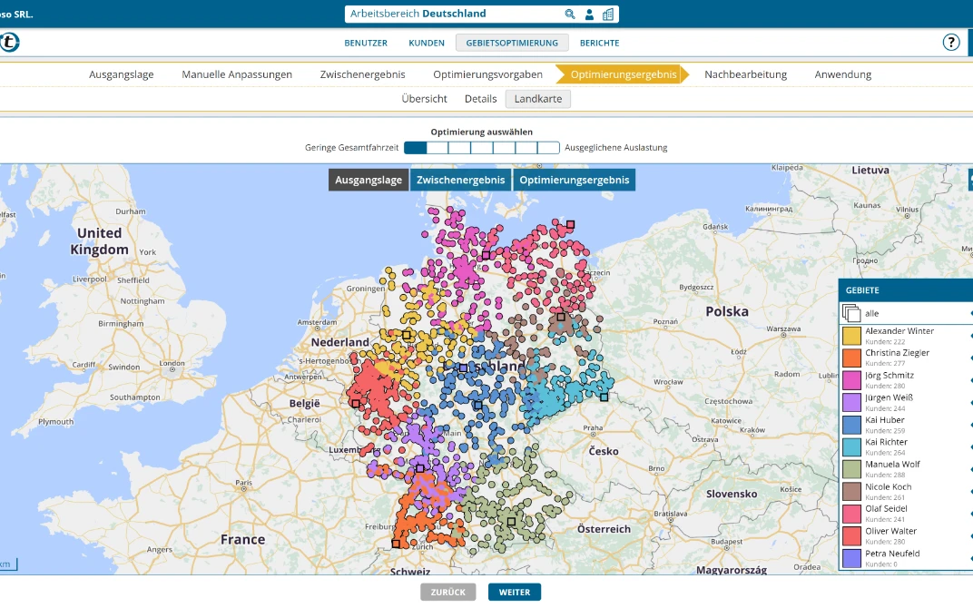Image resolution: width=973 pixels, height=608 pixels.
Task: Click the application logo in the top-left corner
Action: click(x=9, y=42)
